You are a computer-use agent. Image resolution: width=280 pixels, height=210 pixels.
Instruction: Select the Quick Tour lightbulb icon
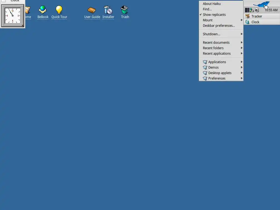click(59, 10)
